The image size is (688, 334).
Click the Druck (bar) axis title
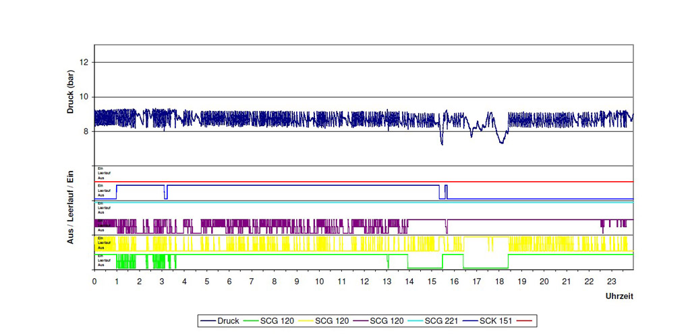(71, 92)
